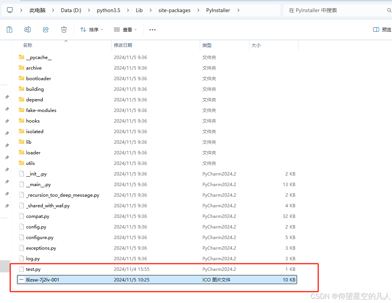
Task: Select the config.py file icon
Action: tap(22, 227)
